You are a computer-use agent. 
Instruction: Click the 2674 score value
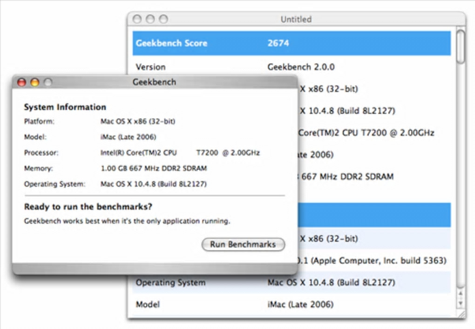pos(278,43)
